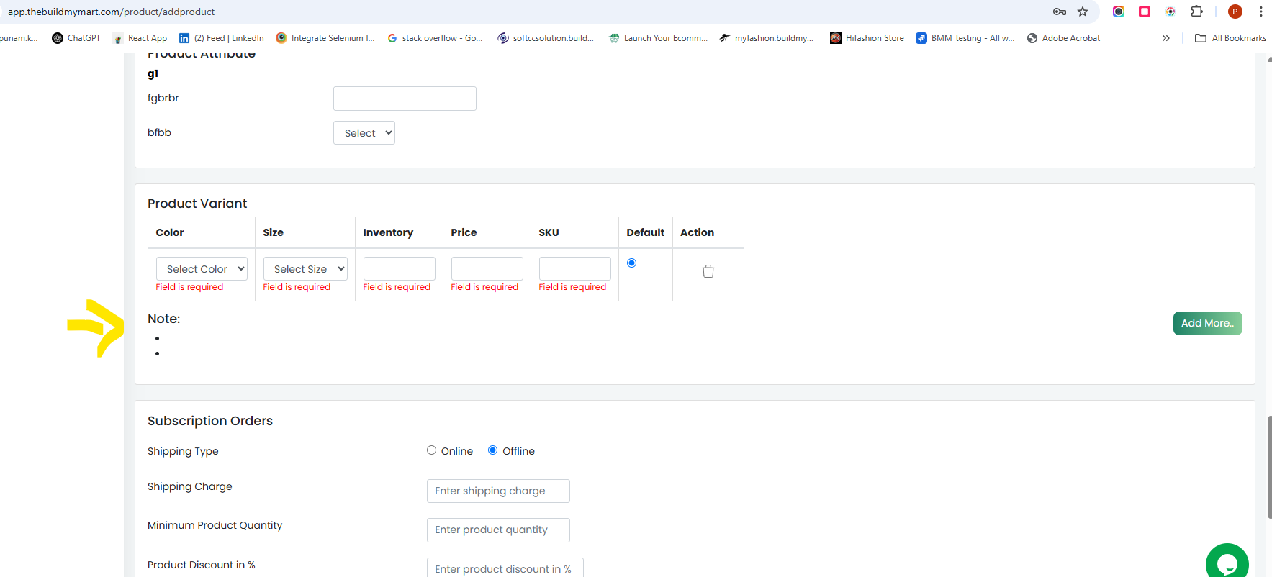Open the Hifashion Store bookmark
This screenshot has height=577, width=1272.
coord(867,38)
